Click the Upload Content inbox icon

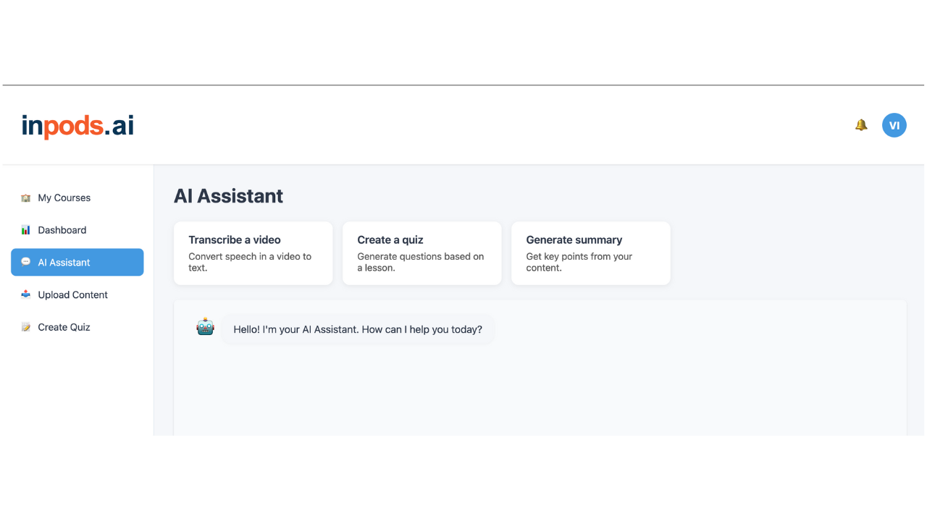click(x=26, y=295)
